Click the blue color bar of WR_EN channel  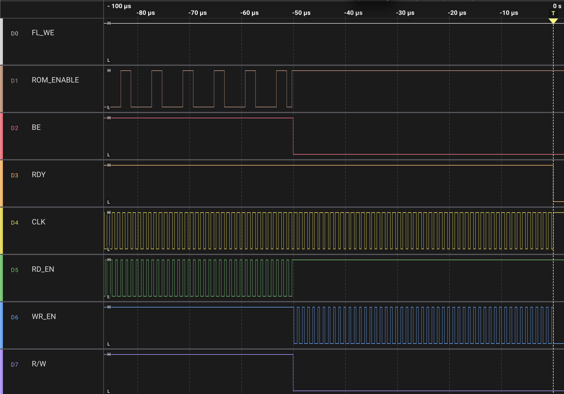click(x=1, y=325)
